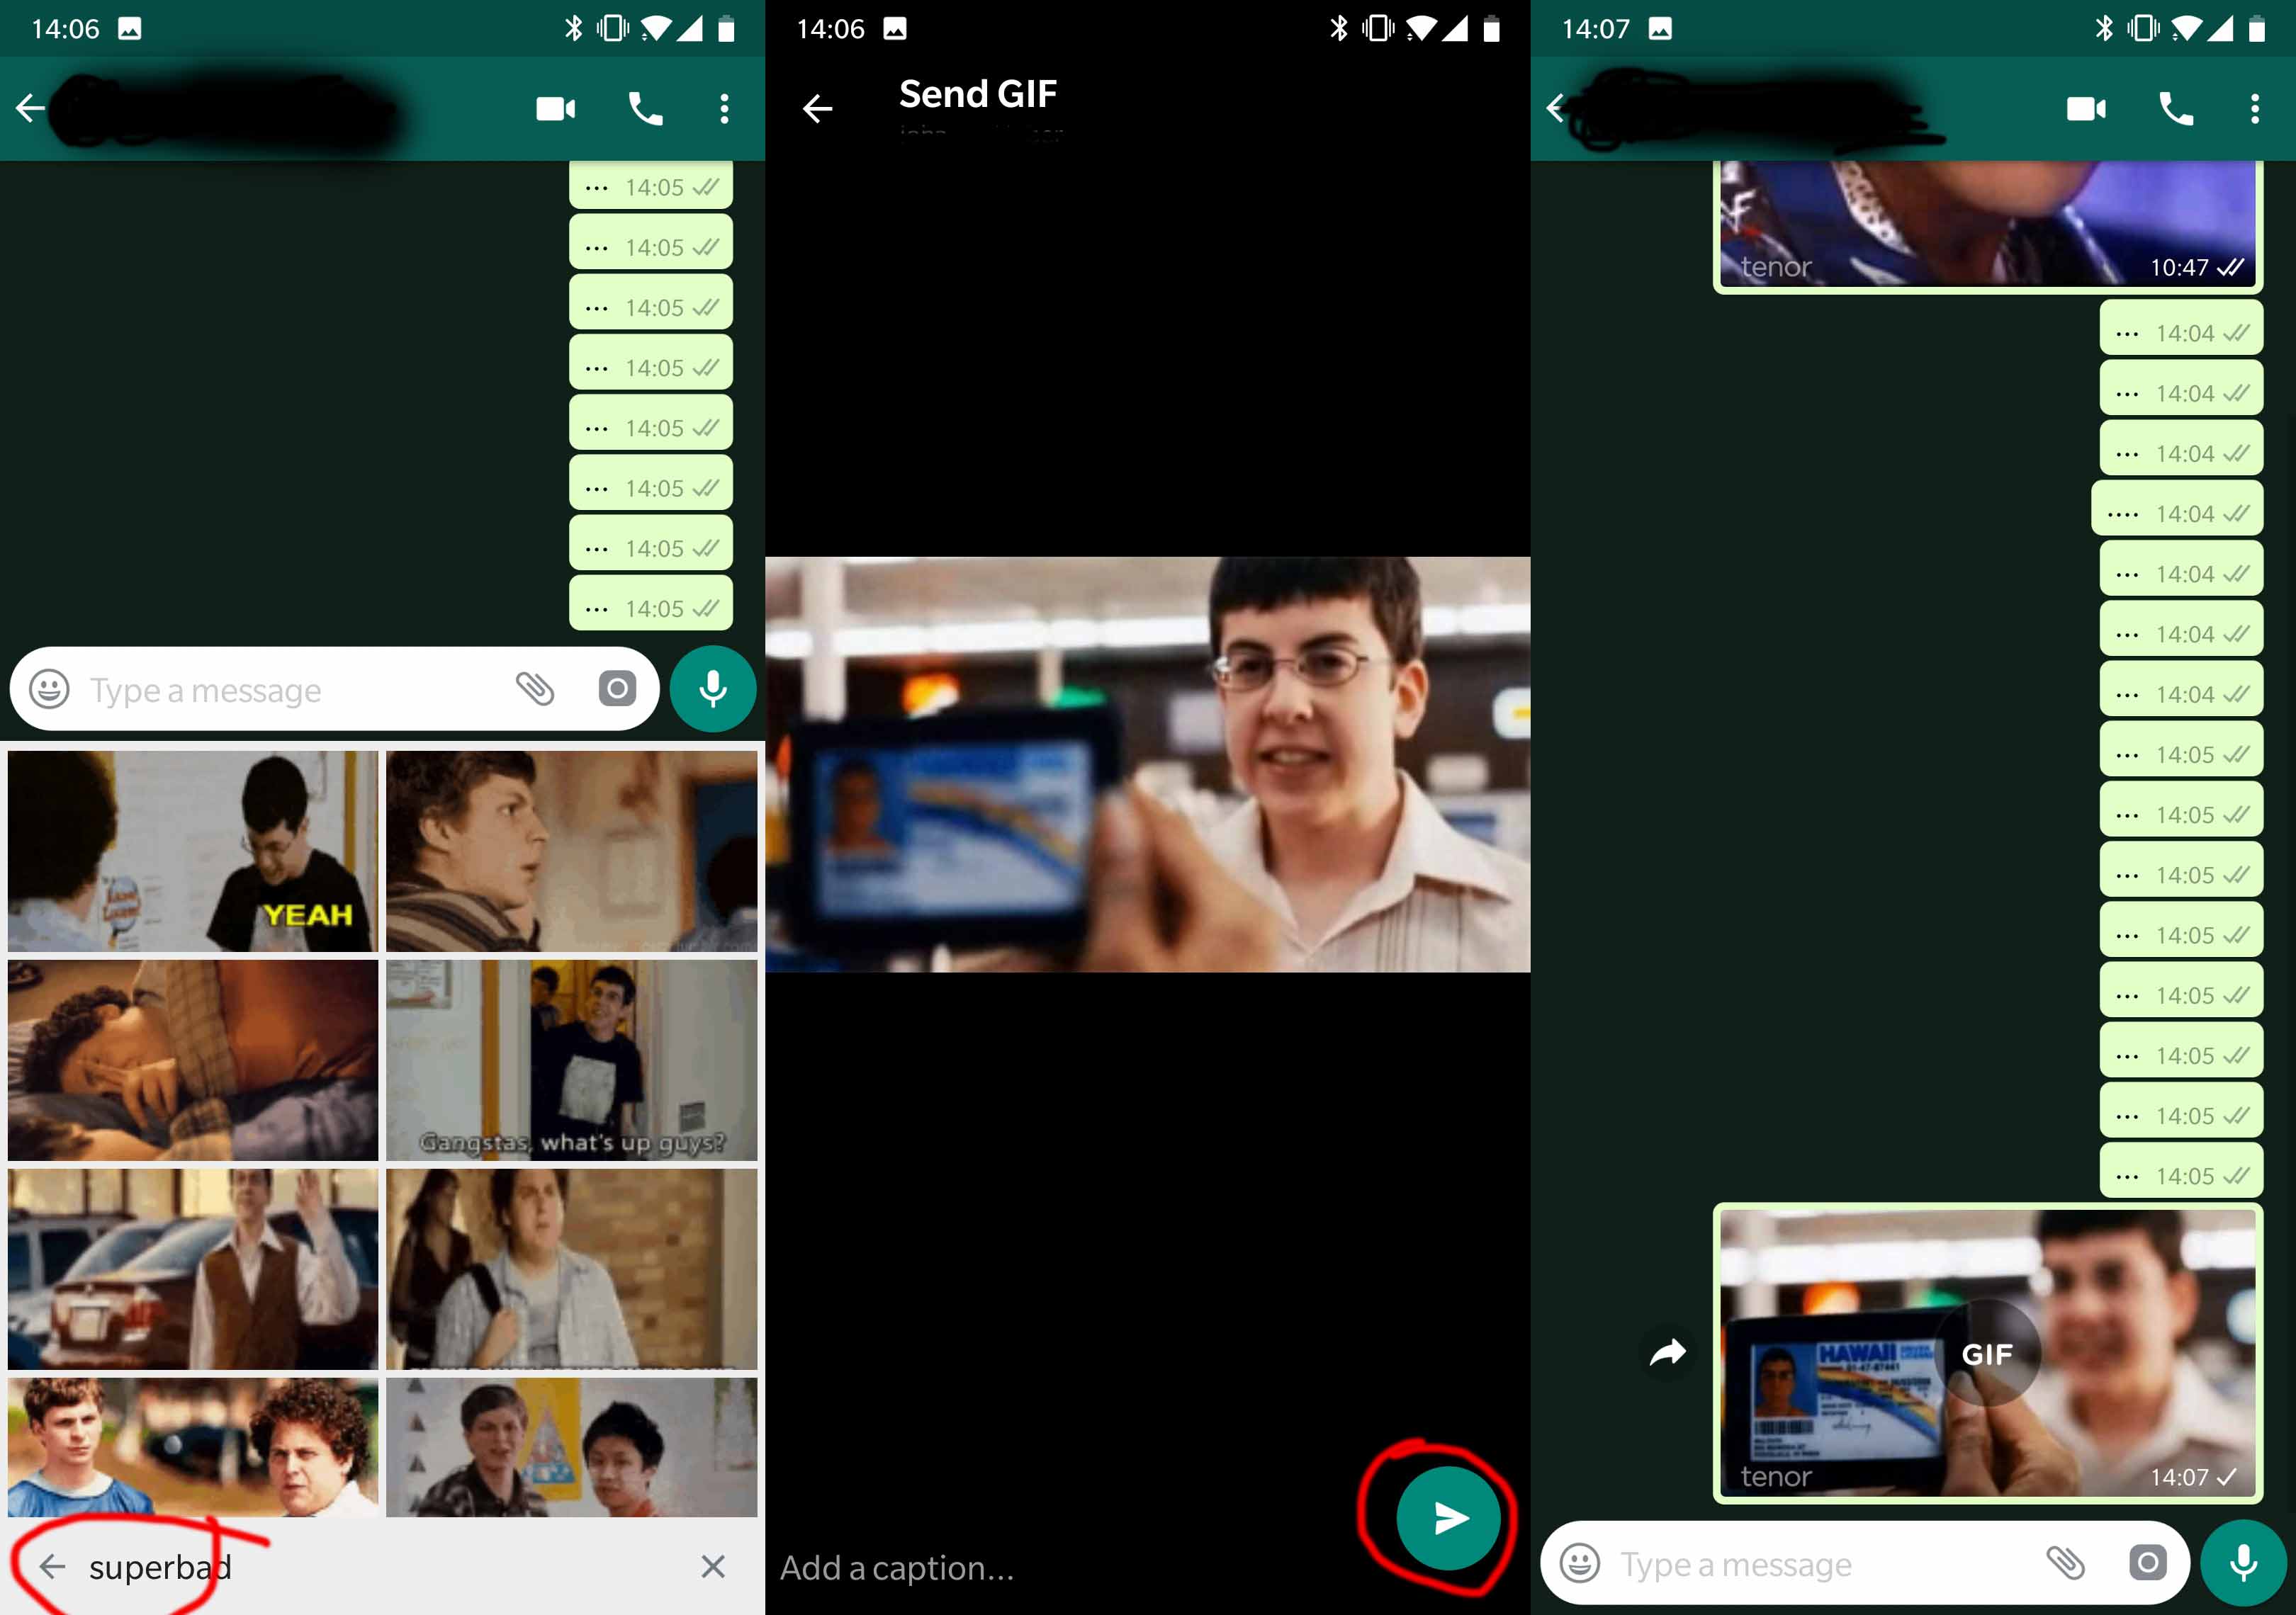Start a voice call in right chat
Image resolution: width=2296 pixels, height=1615 pixels.
[2175, 108]
